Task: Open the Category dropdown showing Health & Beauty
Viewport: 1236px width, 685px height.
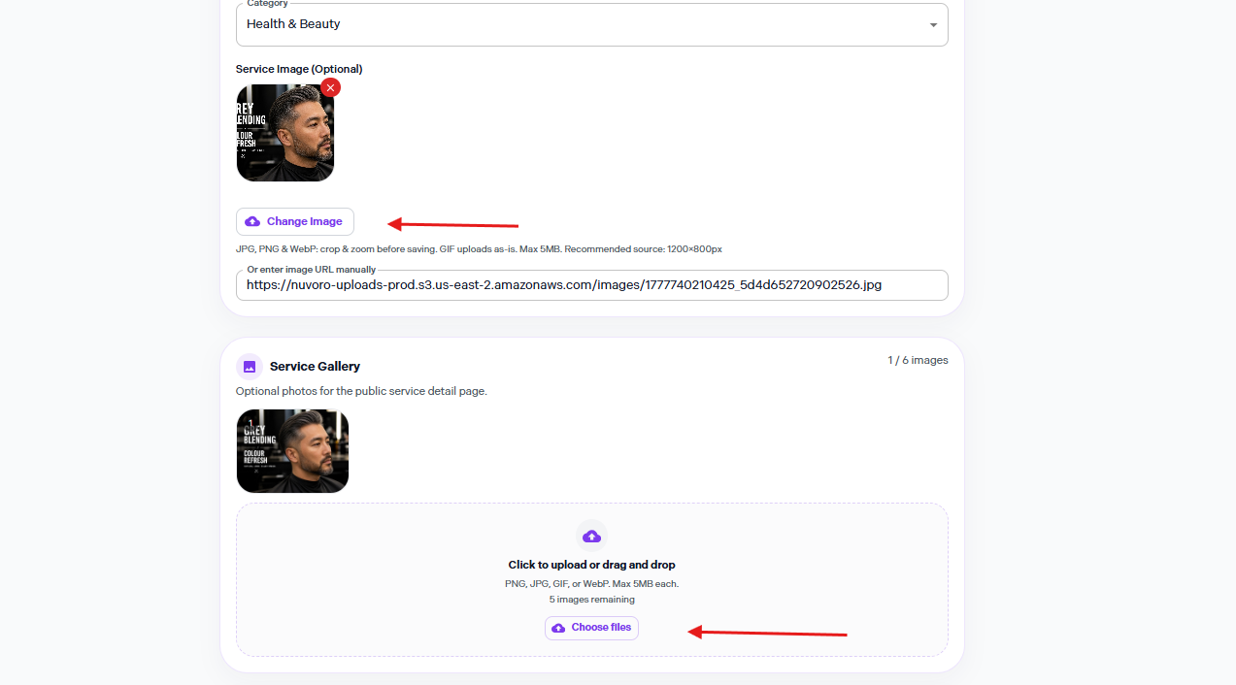Action: tap(591, 24)
